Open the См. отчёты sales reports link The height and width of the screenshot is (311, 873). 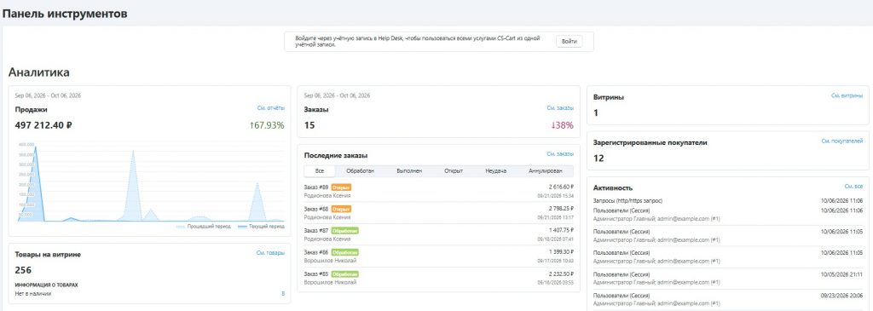(270, 108)
